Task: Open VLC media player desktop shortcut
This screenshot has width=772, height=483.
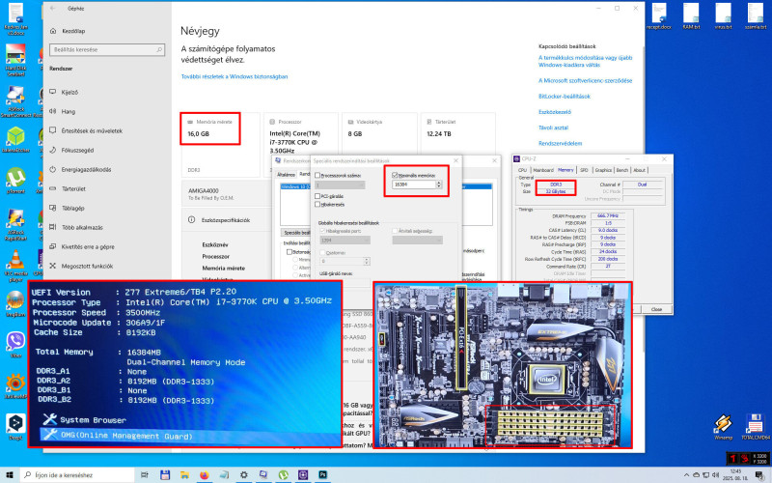Action: click(15, 265)
